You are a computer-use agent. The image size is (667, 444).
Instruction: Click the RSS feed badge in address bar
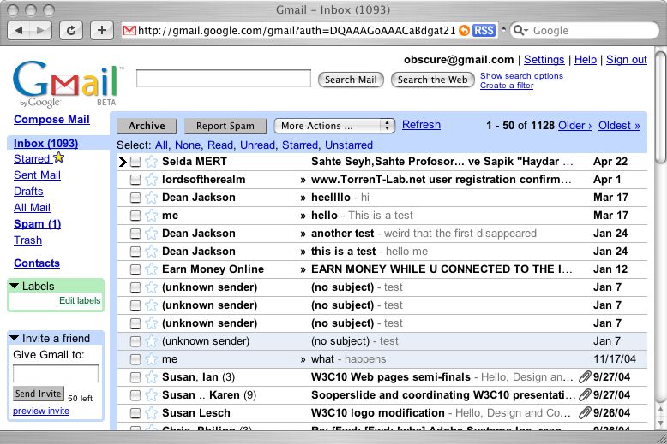pos(484,30)
